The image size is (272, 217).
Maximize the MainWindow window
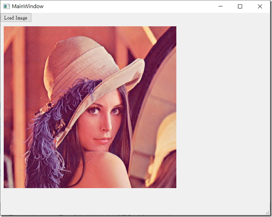pos(240,6)
